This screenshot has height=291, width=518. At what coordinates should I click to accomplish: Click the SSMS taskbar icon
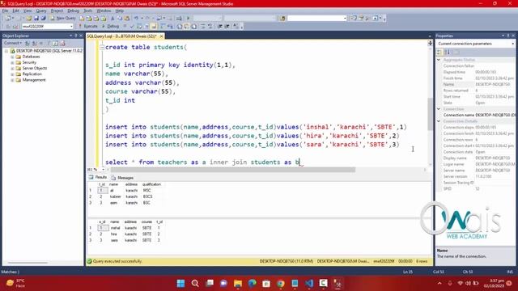click(338, 284)
